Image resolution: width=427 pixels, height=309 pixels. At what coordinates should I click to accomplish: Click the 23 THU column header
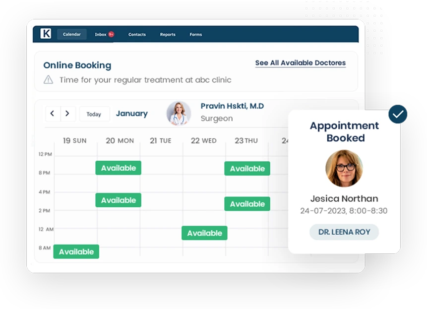point(246,140)
